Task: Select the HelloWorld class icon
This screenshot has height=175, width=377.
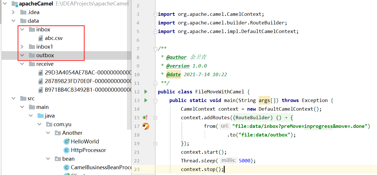Action: [67, 141]
